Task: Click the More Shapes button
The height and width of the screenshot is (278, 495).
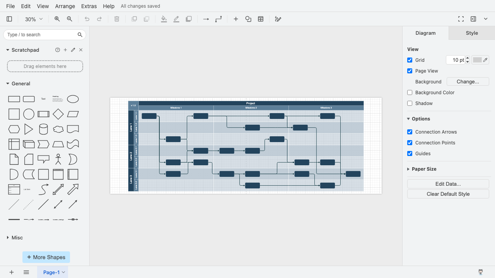Action: tap(46, 257)
